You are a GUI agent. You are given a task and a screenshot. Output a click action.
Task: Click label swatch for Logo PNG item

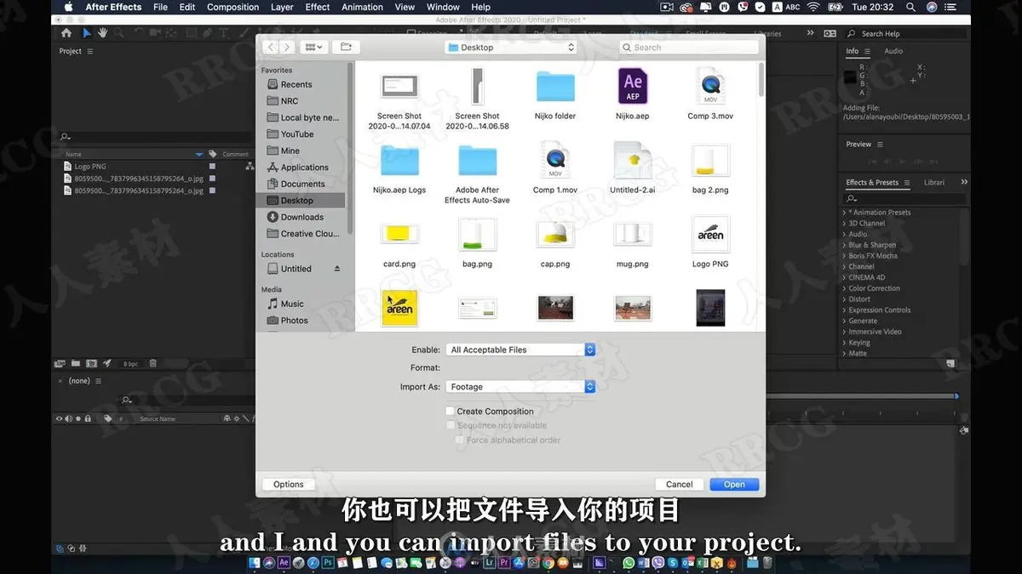tap(212, 167)
